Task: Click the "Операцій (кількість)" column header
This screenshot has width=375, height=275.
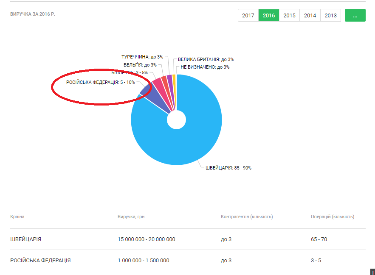Action: click(x=332, y=217)
